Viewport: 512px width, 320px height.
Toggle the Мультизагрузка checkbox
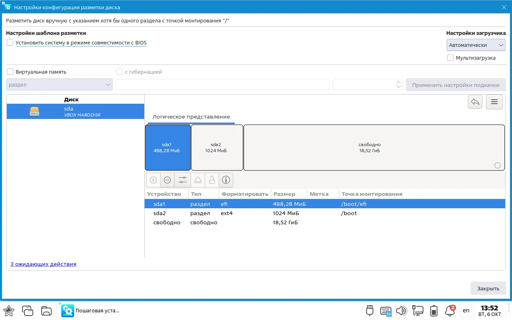click(x=450, y=58)
